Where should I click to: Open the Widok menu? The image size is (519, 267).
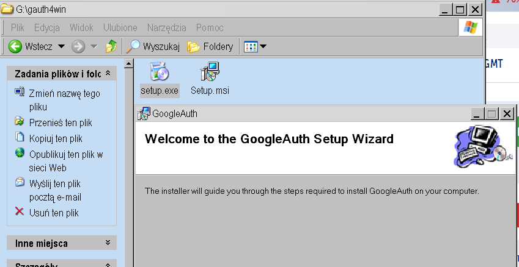[81, 27]
